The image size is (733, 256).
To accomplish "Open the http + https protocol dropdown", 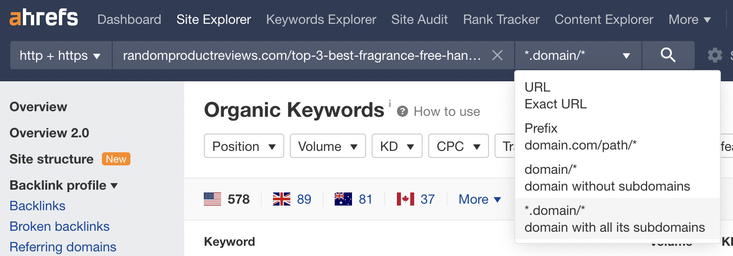I will coord(61,56).
